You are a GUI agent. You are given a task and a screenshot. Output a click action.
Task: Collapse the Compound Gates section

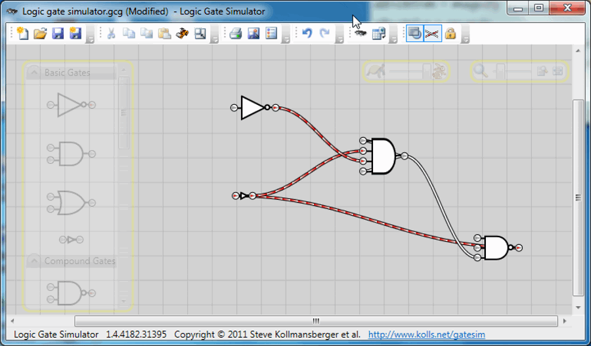[34, 260]
